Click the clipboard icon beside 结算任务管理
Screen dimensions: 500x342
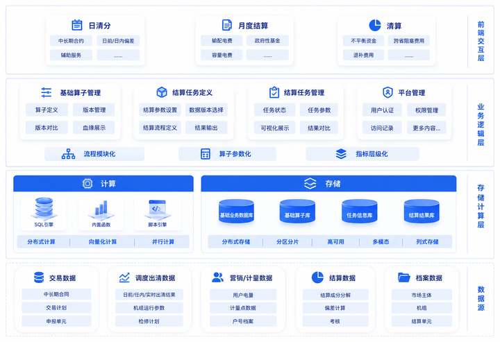274,92
